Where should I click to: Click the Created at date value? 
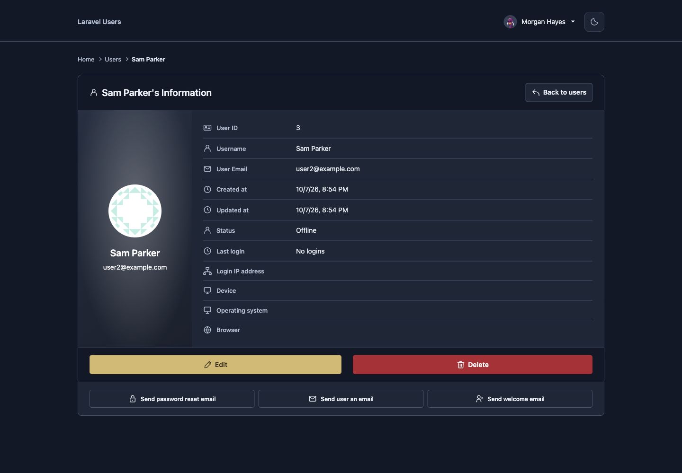(x=322, y=189)
